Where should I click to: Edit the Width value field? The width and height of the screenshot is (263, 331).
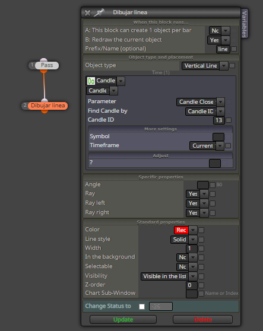click(192, 249)
